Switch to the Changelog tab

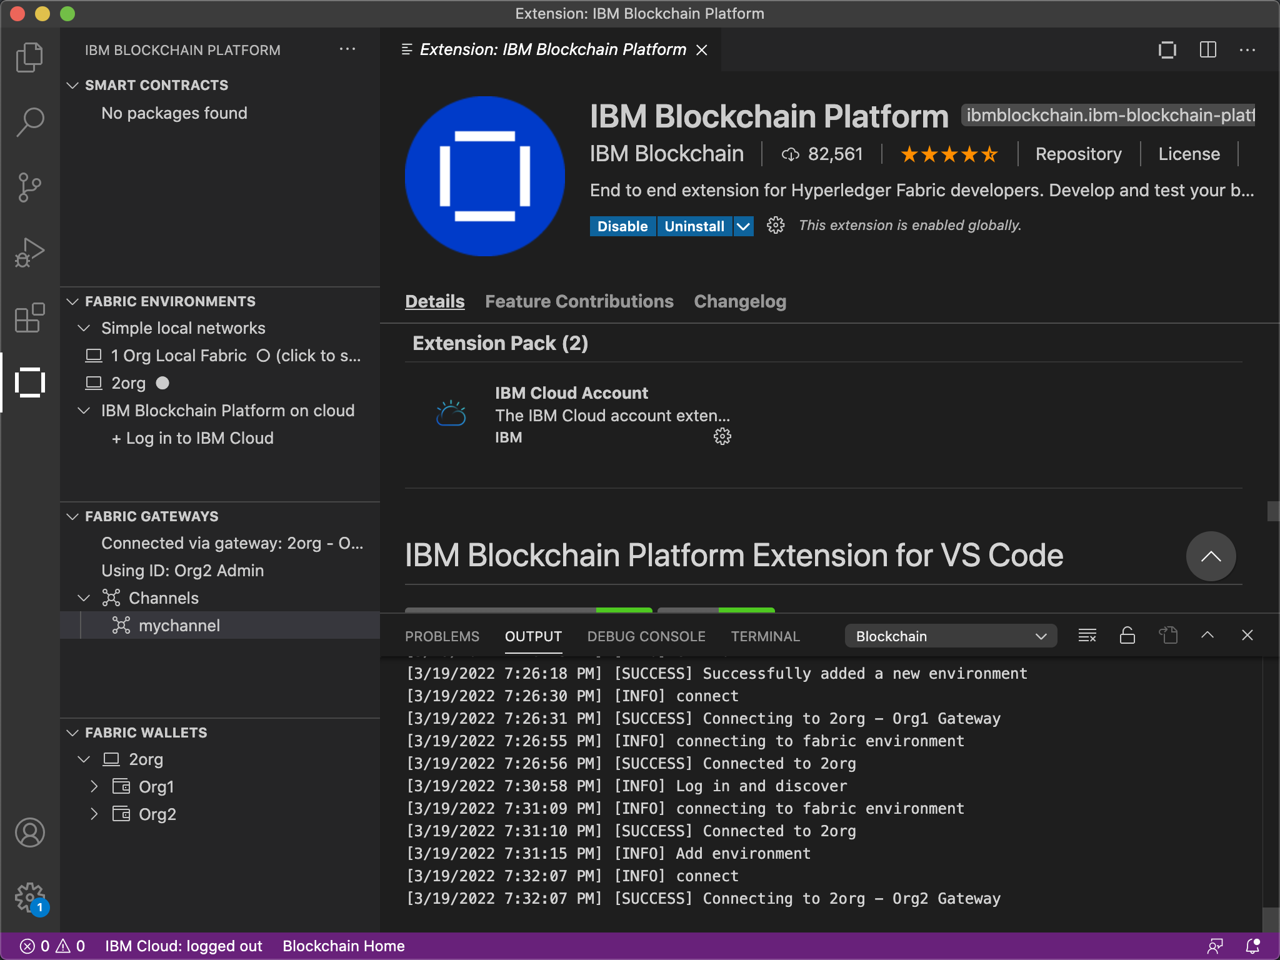pos(740,301)
